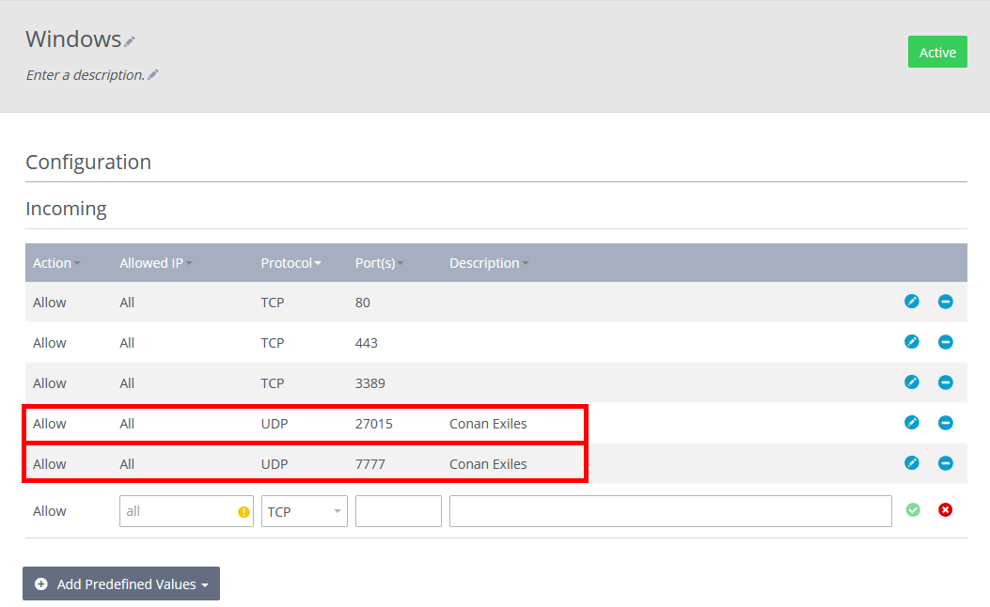Viewport: 990px width, 607px height.
Task: Sort by the Description column header
Action: pyautogui.click(x=489, y=263)
